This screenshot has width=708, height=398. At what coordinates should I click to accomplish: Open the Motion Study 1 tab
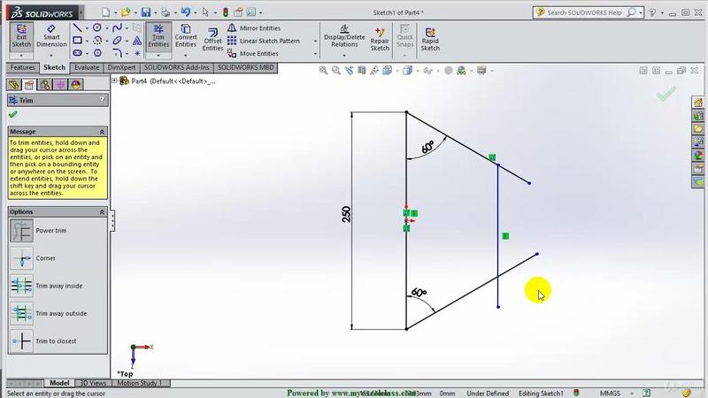[x=139, y=383]
